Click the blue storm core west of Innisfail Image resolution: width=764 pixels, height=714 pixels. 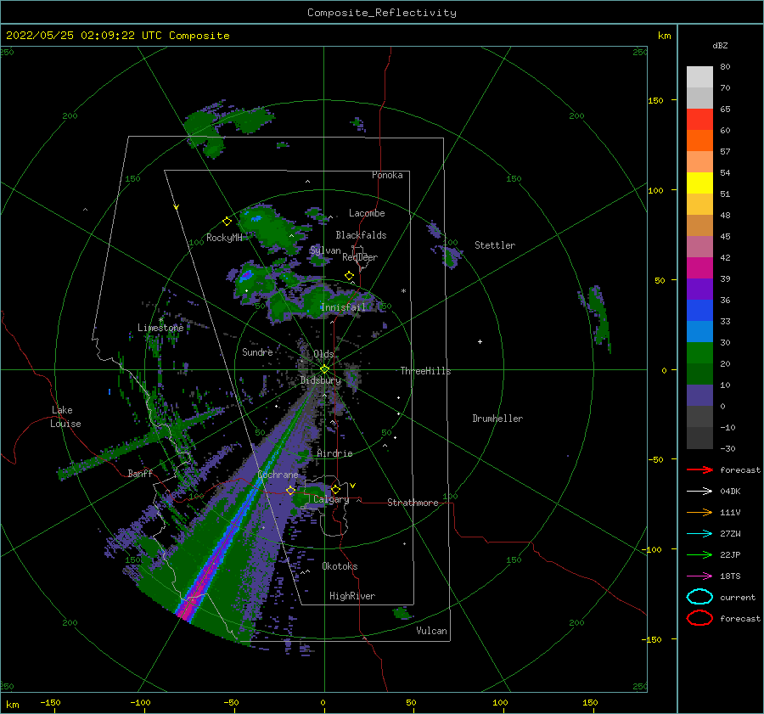click(246, 275)
